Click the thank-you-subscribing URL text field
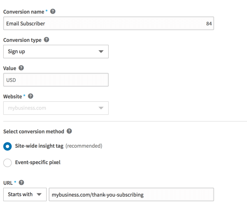This screenshot has width=247, height=207. click(131, 194)
